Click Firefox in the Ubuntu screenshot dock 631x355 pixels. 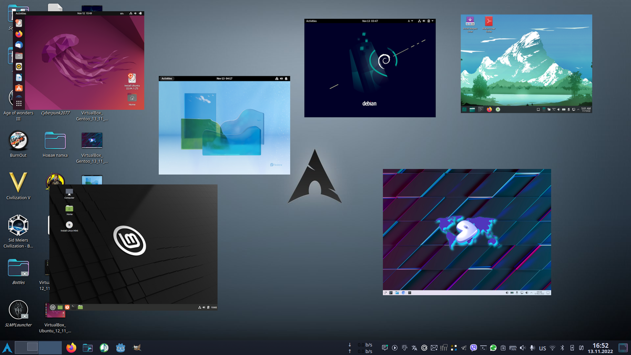click(x=18, y=34)
